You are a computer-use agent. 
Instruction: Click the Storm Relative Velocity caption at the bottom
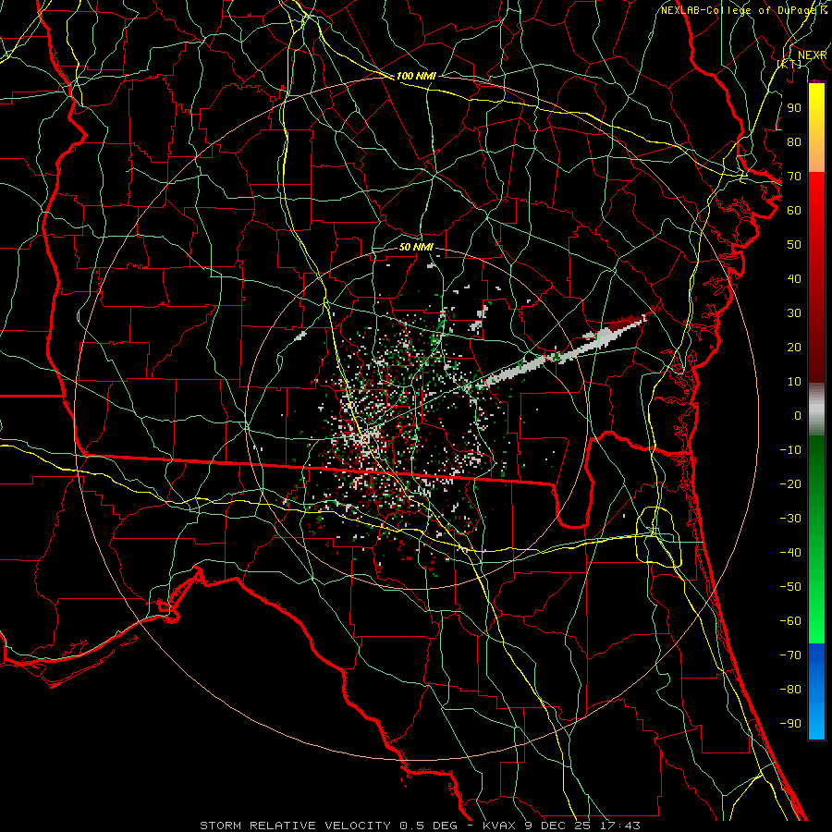[x=420, y=826]
